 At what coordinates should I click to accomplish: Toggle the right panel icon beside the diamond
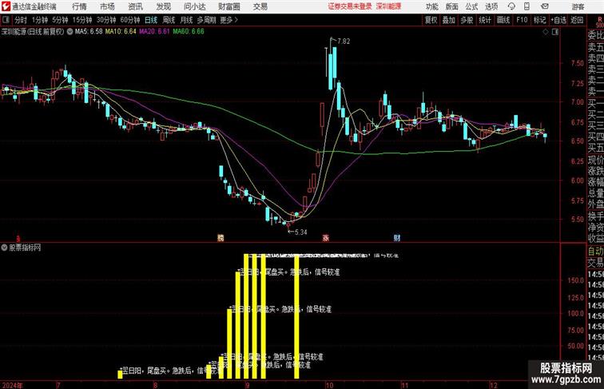click(x=555, y=32)
